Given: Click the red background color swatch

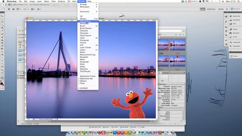Looking at the screenshot, I should tap(3, 85).
